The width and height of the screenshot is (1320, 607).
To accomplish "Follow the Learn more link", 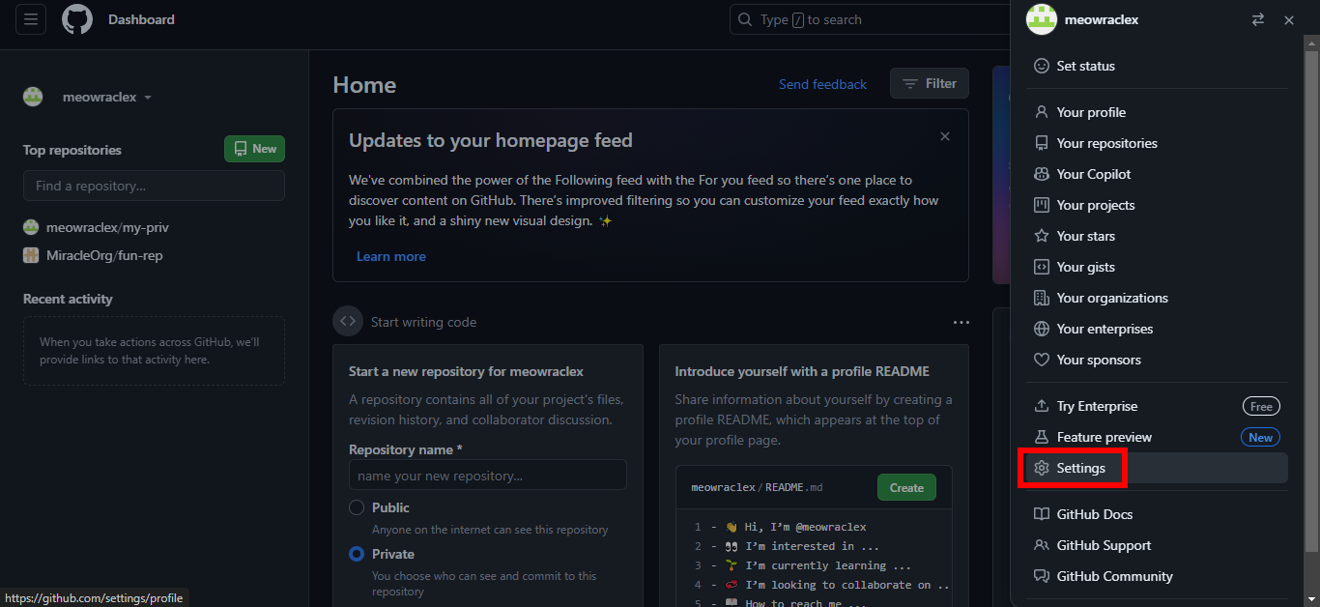I will pos(390,256).
